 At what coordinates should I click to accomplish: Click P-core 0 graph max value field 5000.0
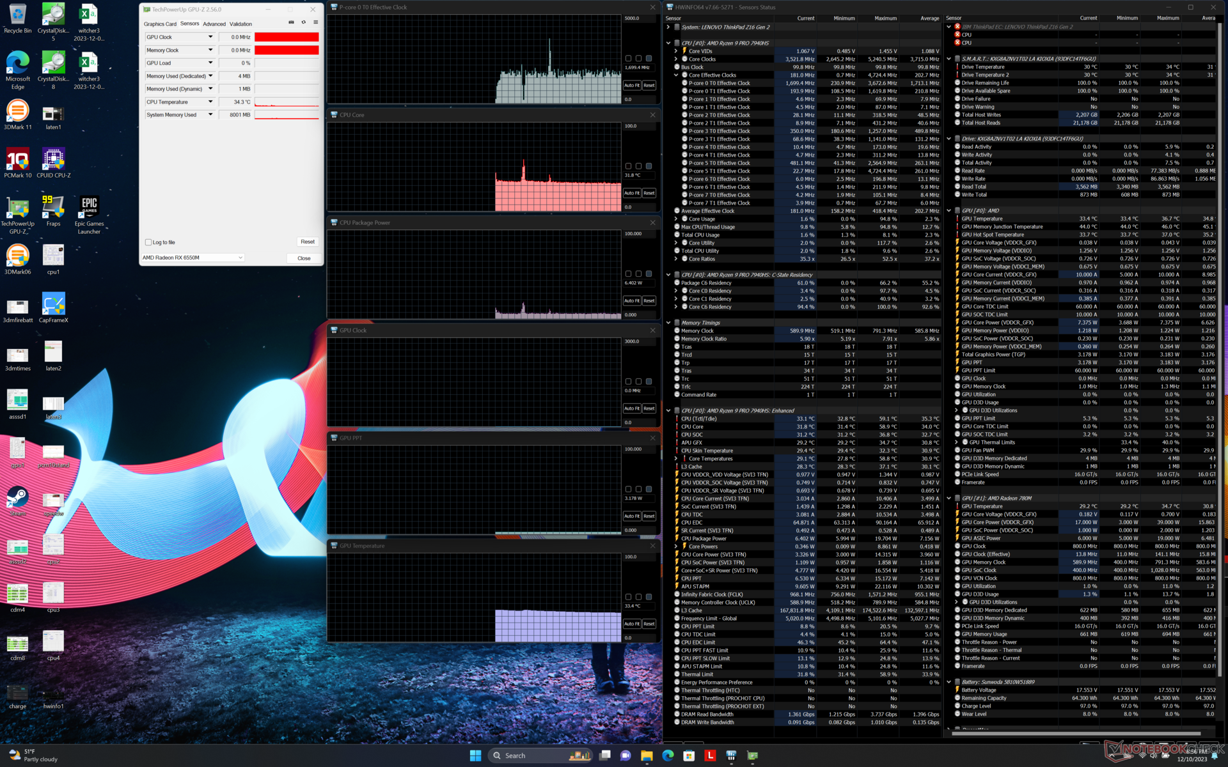(638, 18)
